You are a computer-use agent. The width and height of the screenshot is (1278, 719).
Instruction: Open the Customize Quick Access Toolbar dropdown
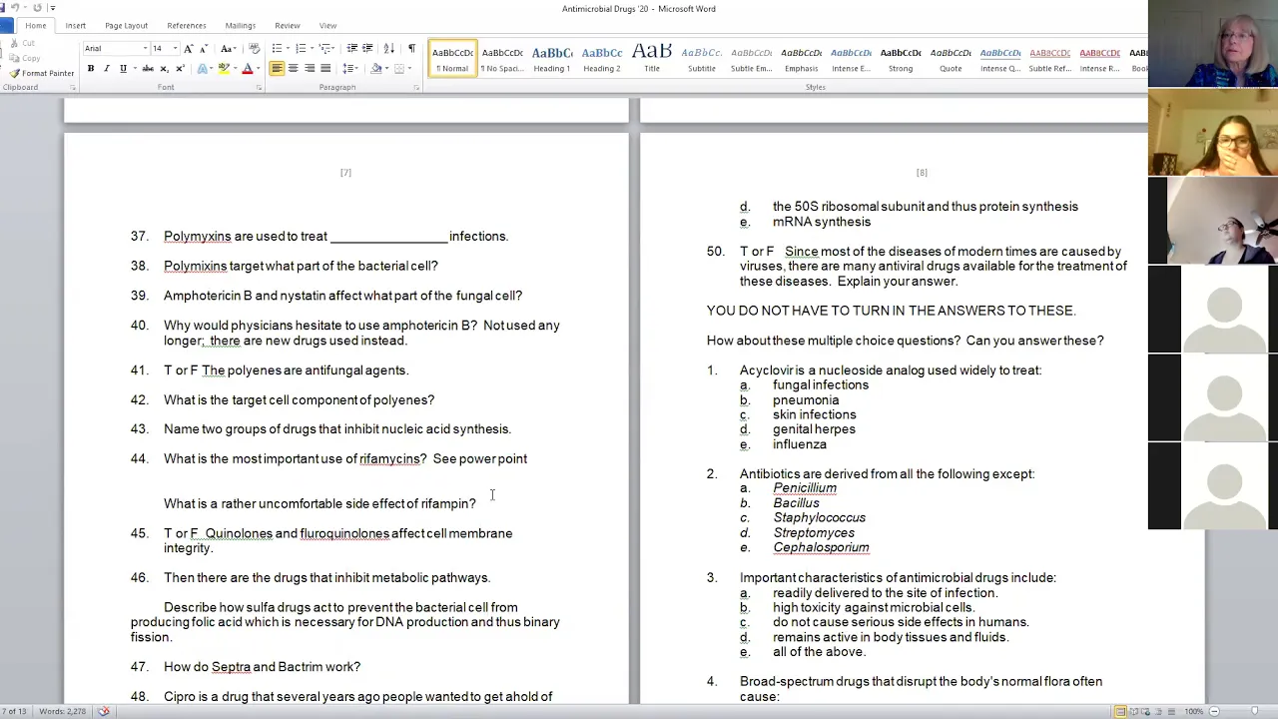(x=53, y=8)
